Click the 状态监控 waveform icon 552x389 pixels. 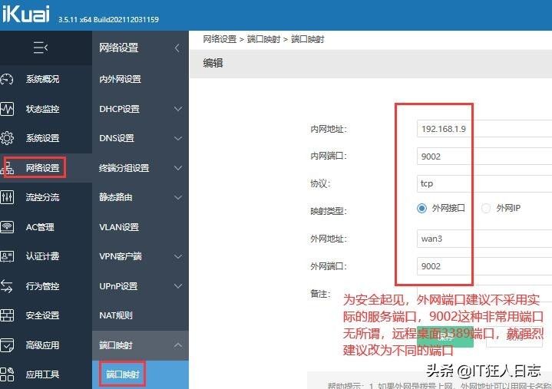(7, 109)
